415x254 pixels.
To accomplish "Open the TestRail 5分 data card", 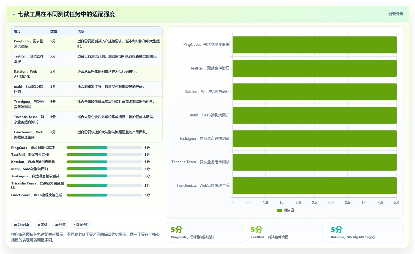I will point(285,232).
